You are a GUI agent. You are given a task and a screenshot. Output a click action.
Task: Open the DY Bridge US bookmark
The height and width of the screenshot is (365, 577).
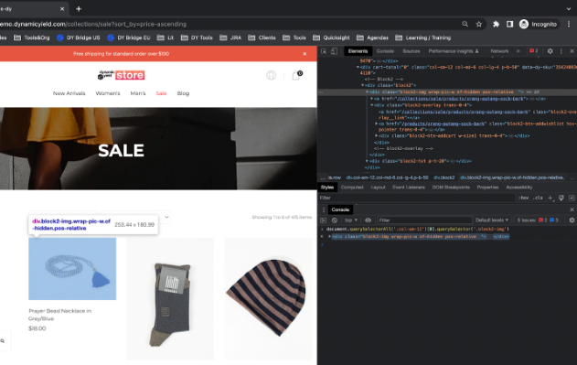click(79, 38)
